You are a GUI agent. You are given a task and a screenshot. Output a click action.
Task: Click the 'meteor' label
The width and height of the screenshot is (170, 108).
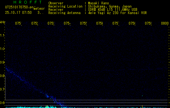39,9
